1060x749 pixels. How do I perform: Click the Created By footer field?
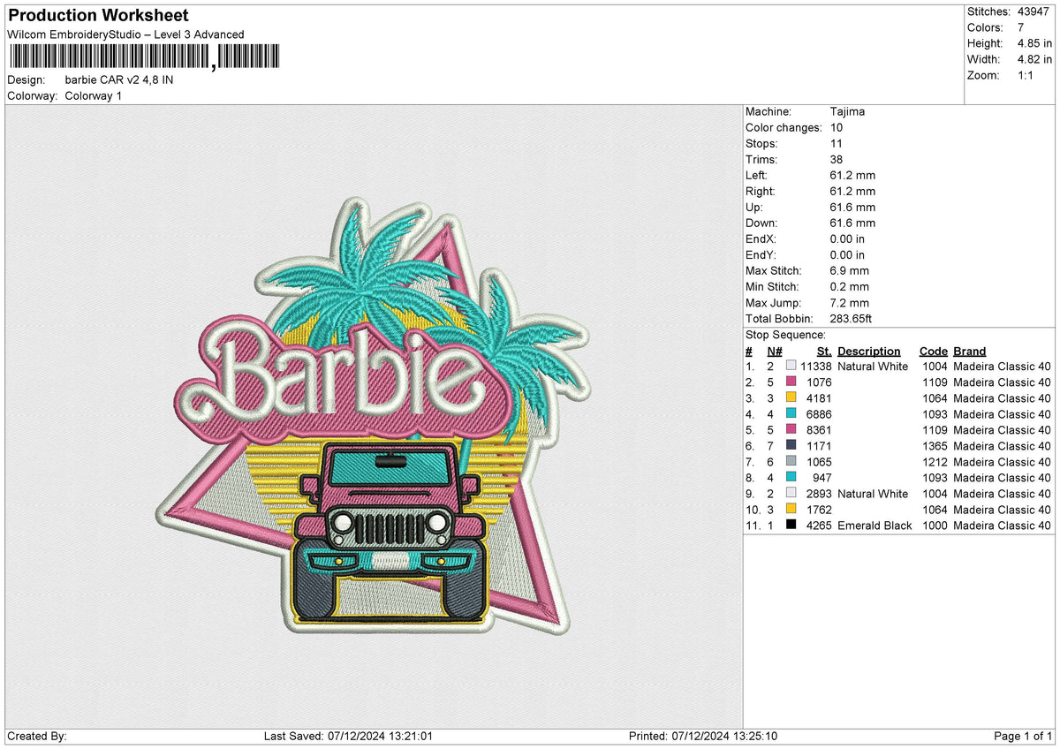[x=37, y=736]
